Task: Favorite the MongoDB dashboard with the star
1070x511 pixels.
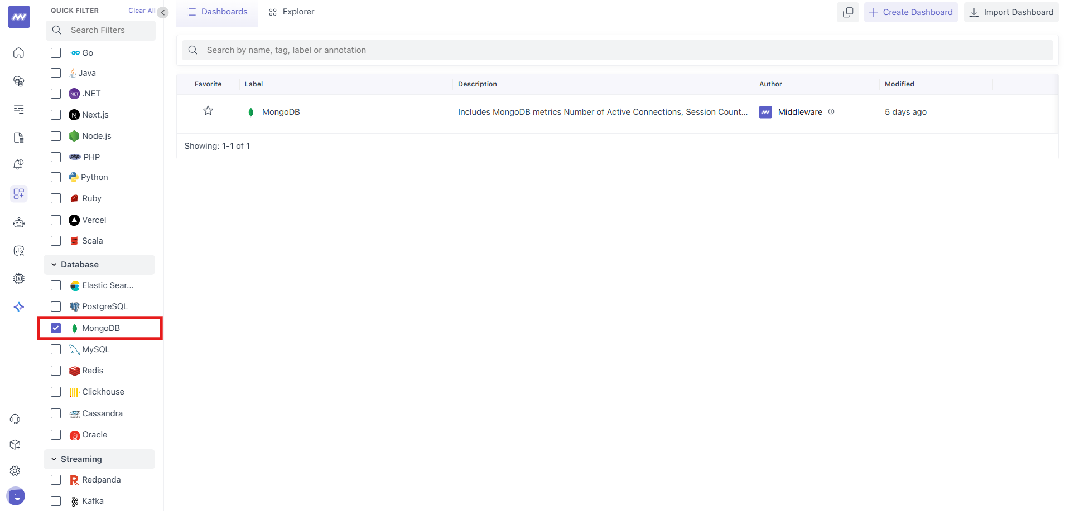Action: [208, 110]
